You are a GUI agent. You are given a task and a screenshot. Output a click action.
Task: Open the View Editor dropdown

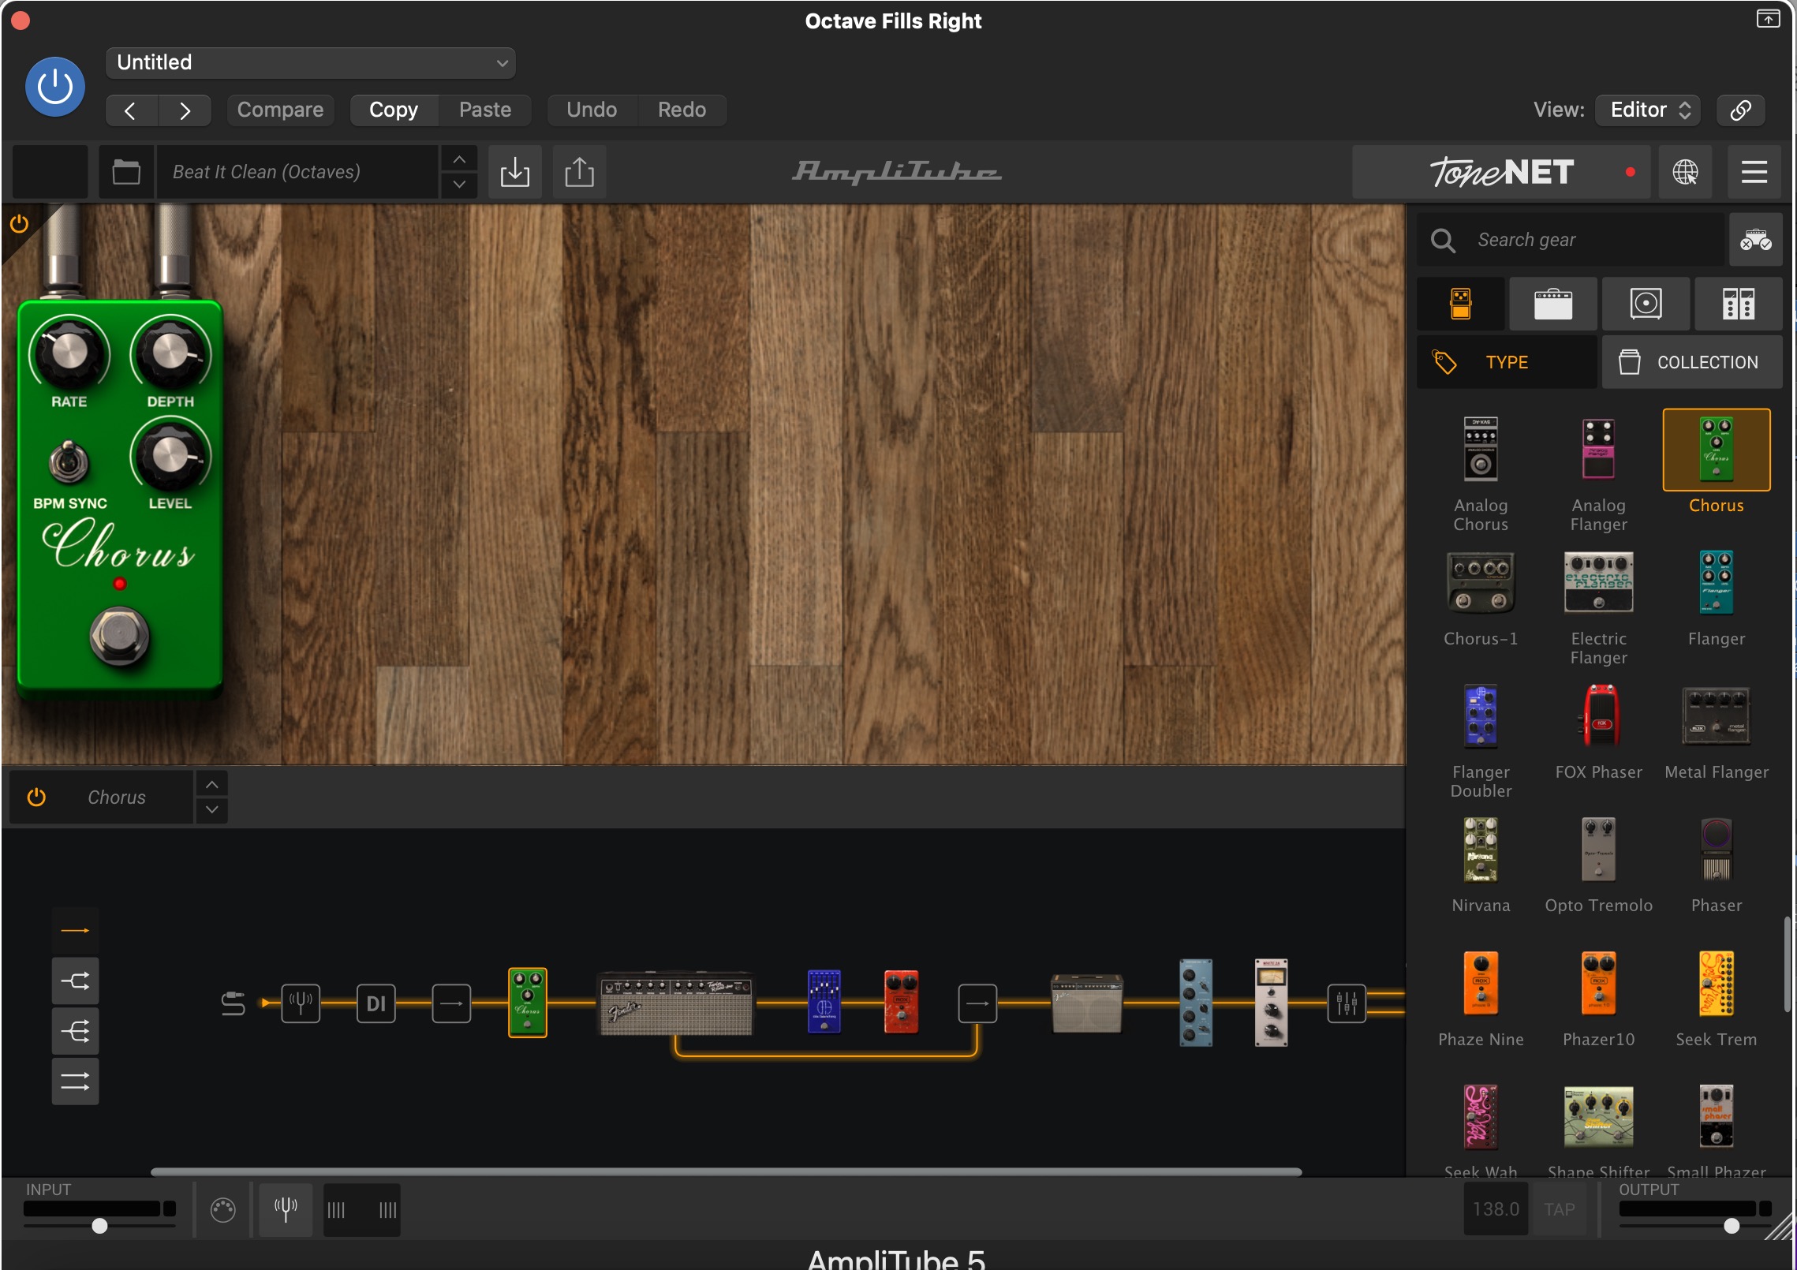coord(1647,110)
